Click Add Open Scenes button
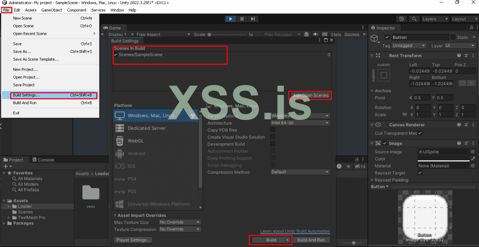Screen dimensions: 479x247 (310, 95)
